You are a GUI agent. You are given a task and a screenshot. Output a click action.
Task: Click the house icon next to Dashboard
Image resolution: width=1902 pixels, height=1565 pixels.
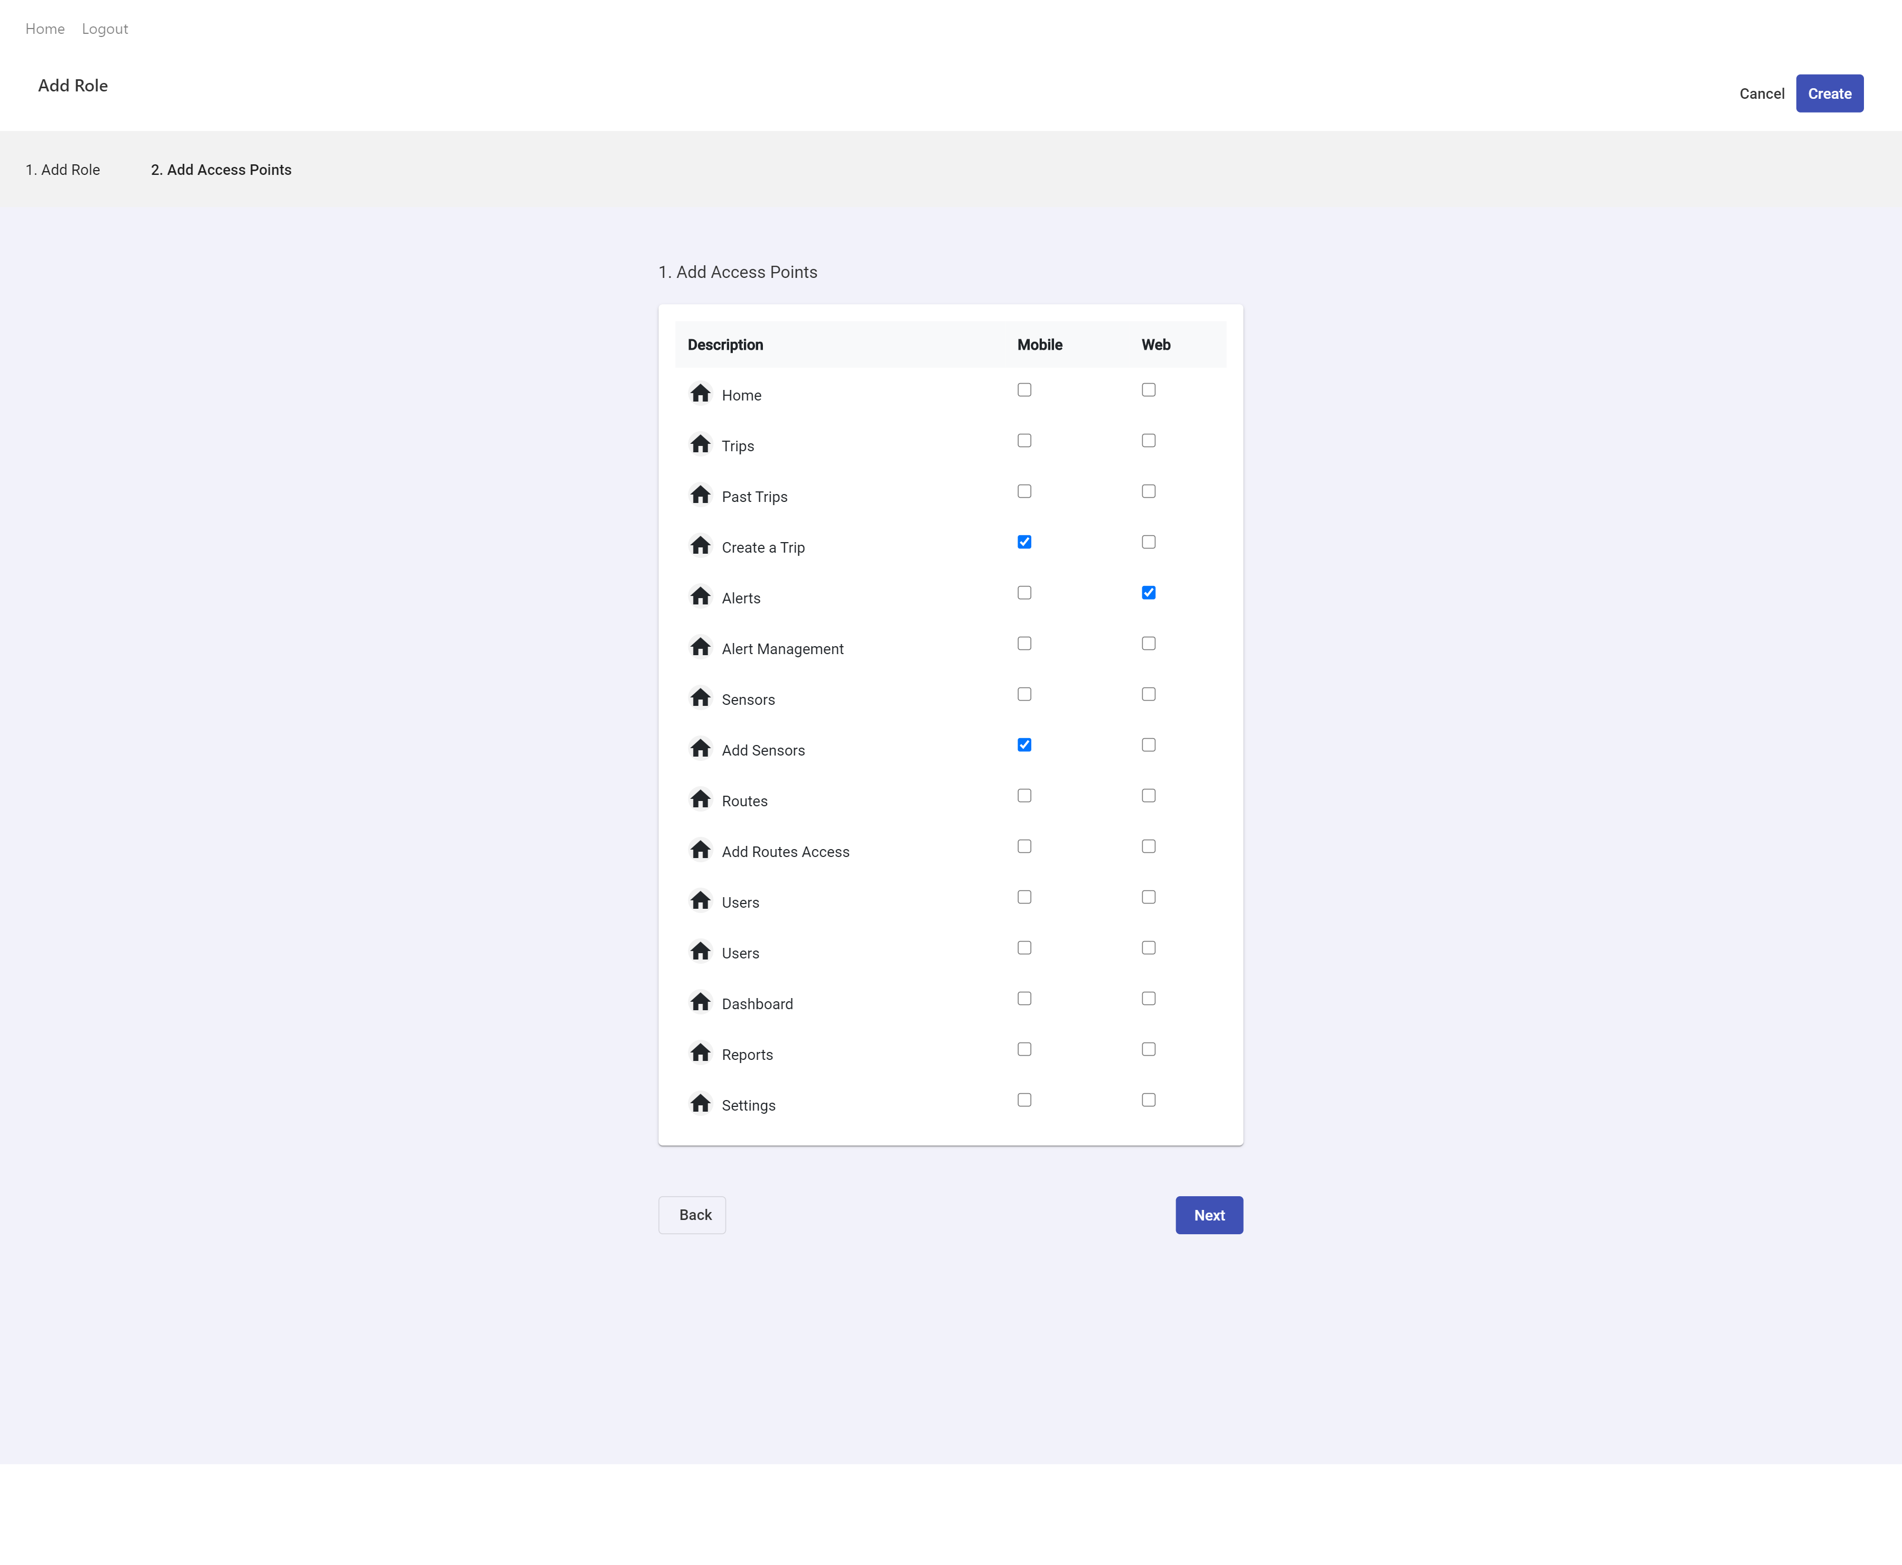(701, 1002)
